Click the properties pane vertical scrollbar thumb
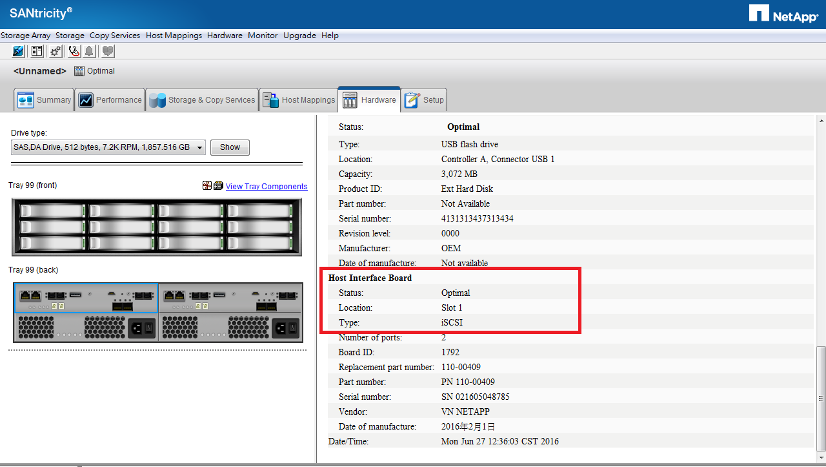The height and width of the screenshot is (467, 826). 821,399
